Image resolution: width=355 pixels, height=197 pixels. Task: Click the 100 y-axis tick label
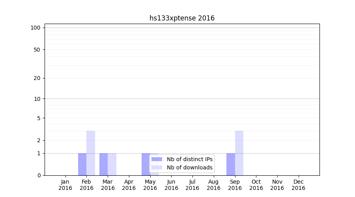[35, 28]
